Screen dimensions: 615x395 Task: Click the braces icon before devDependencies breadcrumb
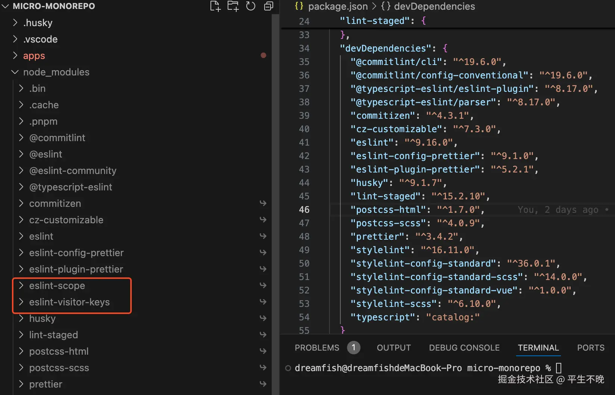click(x=385, y=6)
